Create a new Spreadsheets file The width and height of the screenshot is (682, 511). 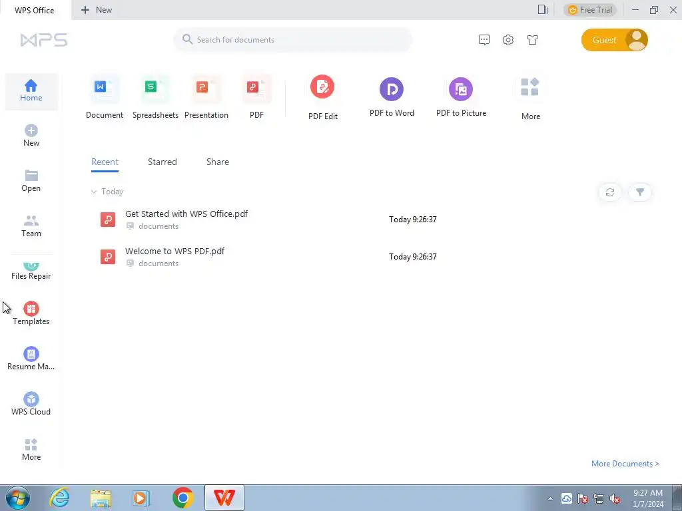(155, 97)
